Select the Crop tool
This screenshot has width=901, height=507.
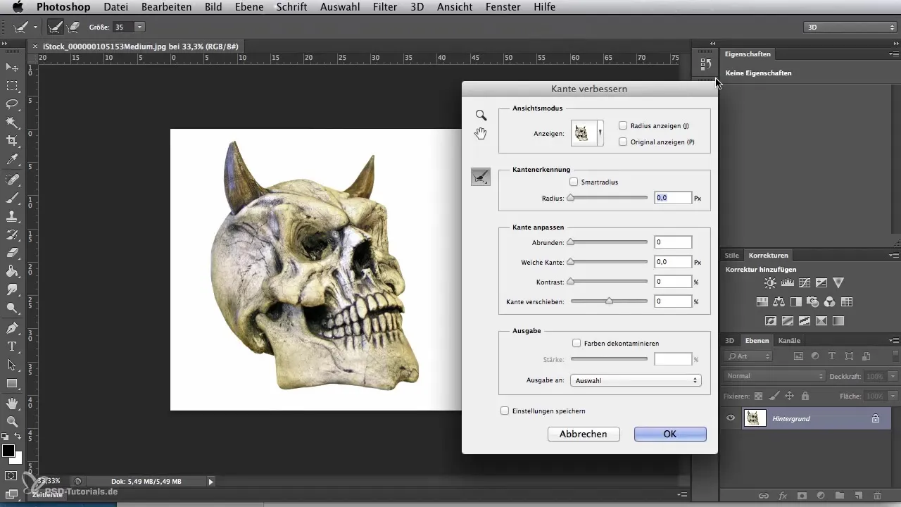[12, 142]
